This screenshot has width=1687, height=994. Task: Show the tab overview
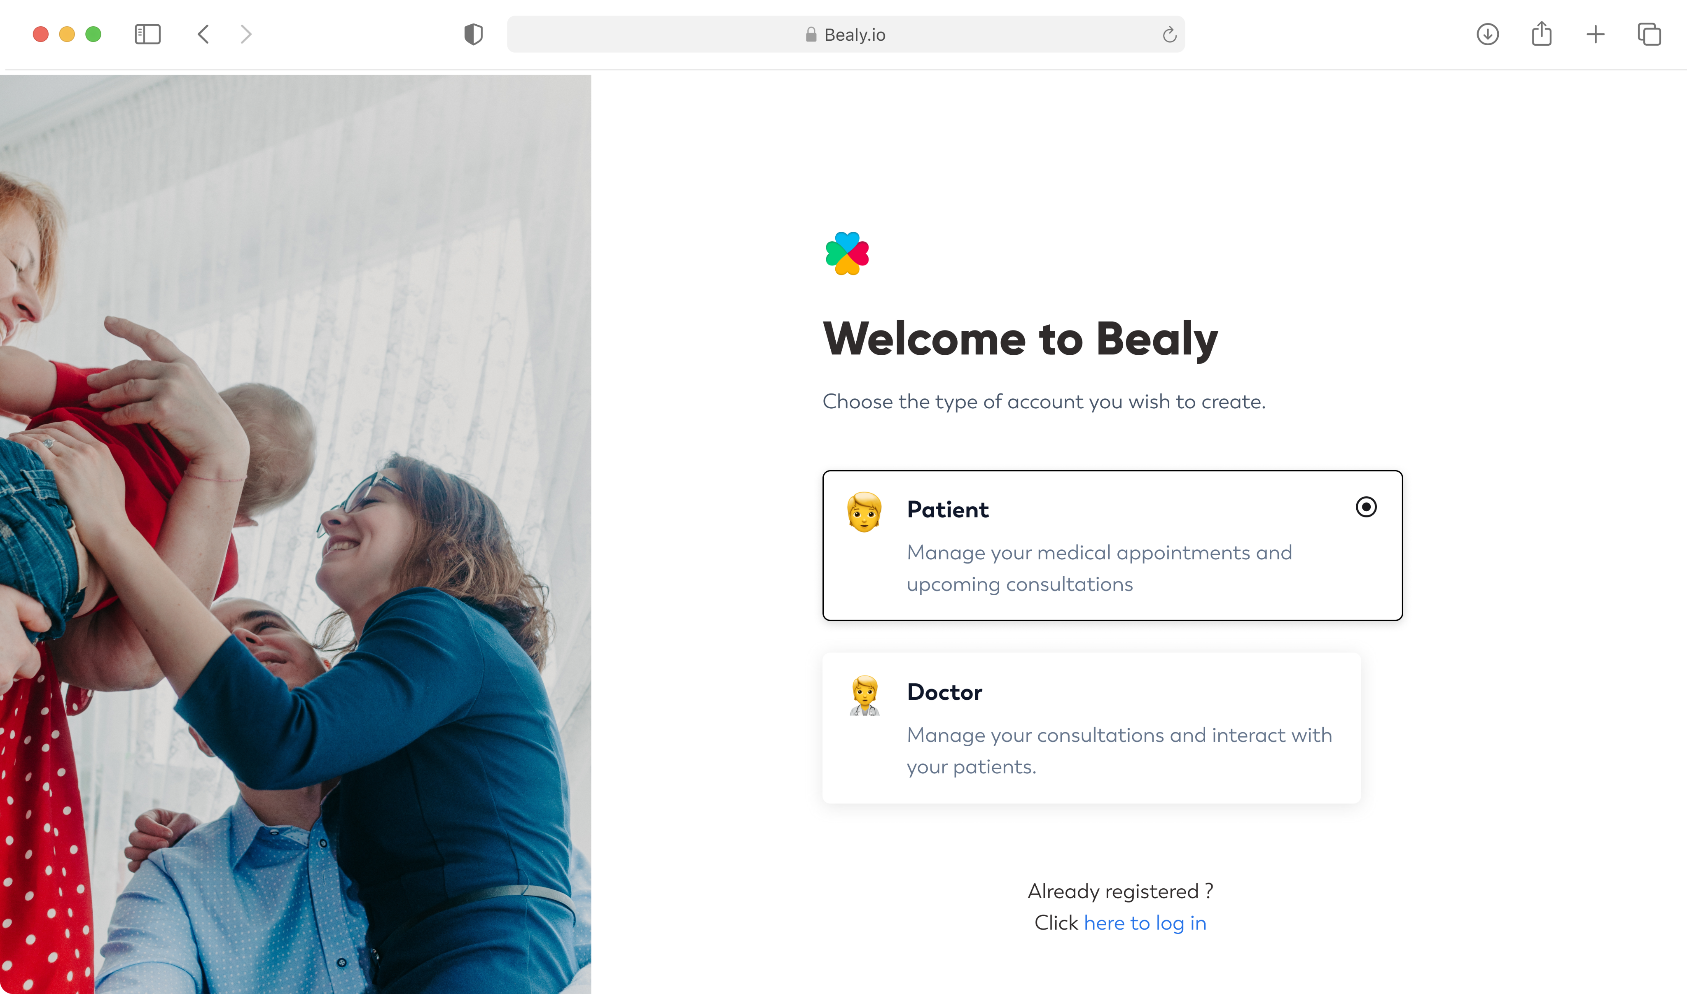1649,34
